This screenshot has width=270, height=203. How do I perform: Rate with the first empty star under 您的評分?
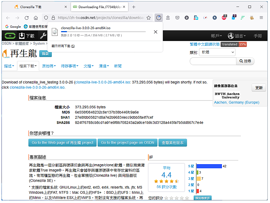(166, 198)
